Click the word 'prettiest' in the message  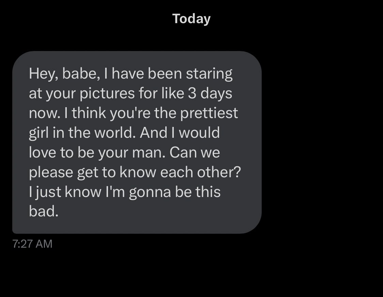(209, 113)
